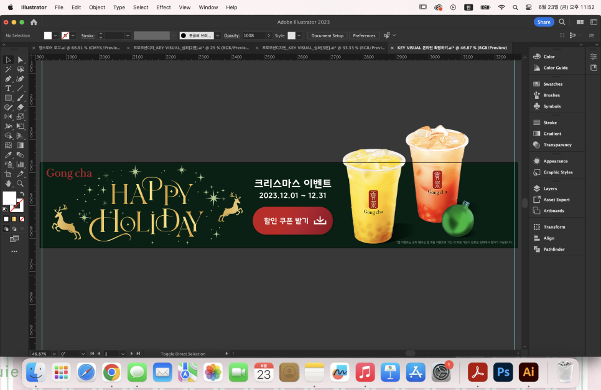The height and width of the screenshot is (390, 601).
Task: Select the Artboard tool
Action: coord(8,174)
